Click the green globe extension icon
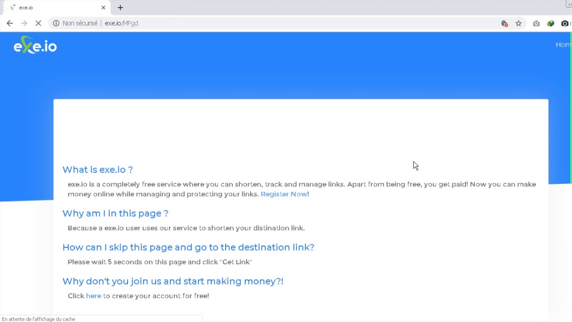 pyautogui.click(x=551, y=23)
